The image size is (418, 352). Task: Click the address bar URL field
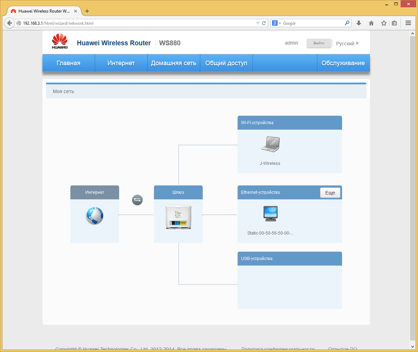pos(139,23)
